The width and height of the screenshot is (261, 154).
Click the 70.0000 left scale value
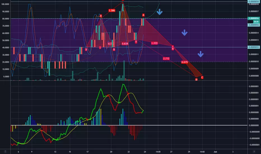point(6,26)
